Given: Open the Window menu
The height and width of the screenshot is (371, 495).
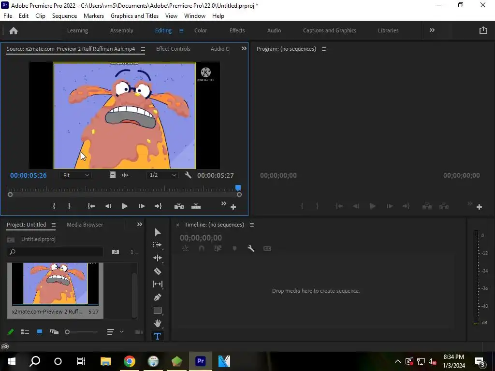Looking at the screenshot, I should 195,16.
